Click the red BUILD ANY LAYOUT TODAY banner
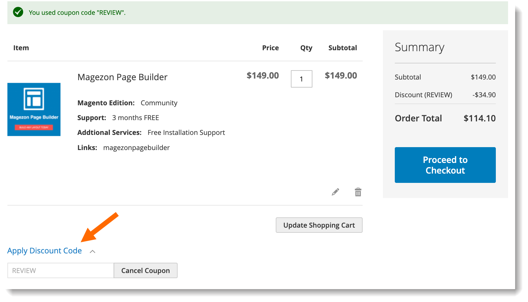The width and height of the screenshot is (528, 302). (x=34, y=127)
